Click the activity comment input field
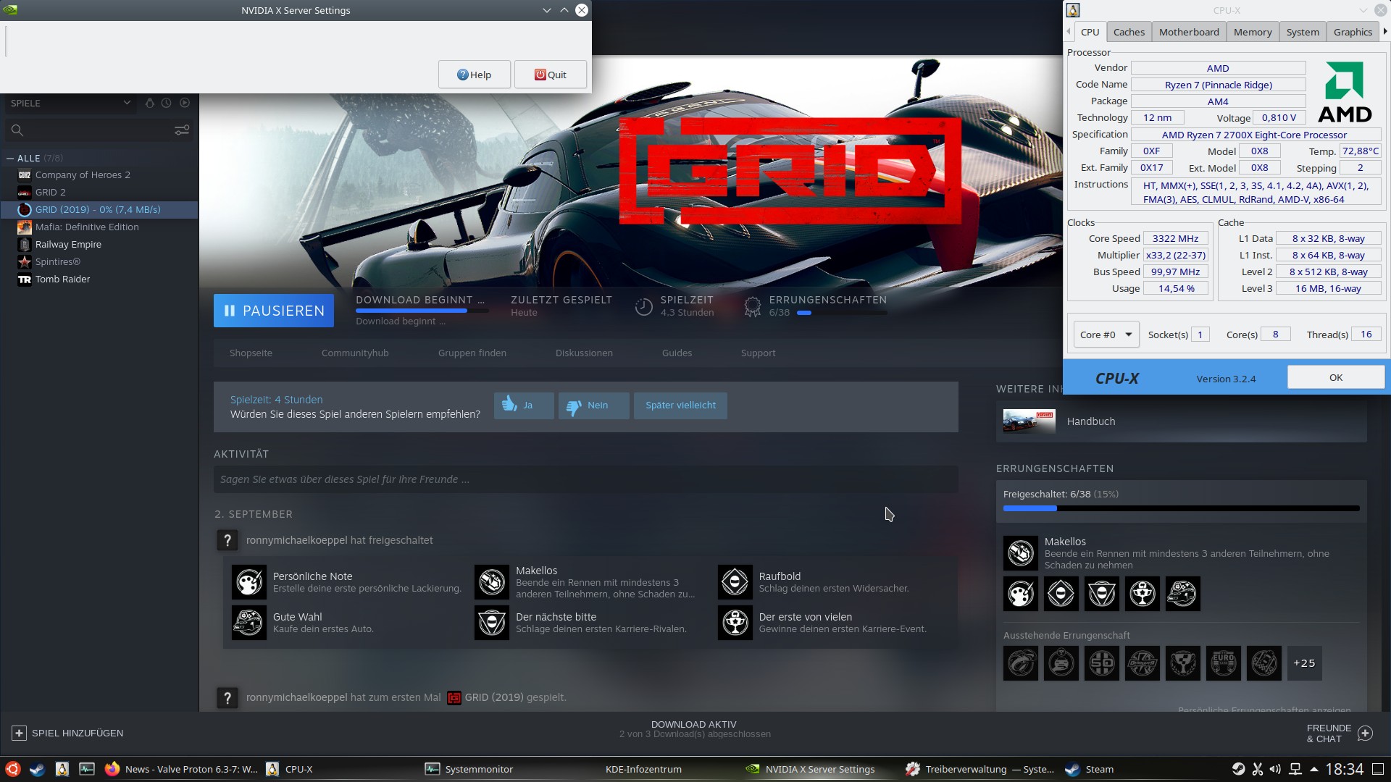Image resolution: width=1391 pixels, height=782 pixels. 585,479
